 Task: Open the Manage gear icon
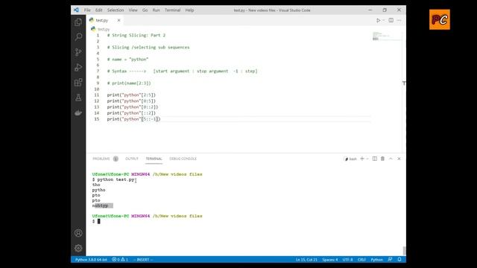tap(78, 248)
